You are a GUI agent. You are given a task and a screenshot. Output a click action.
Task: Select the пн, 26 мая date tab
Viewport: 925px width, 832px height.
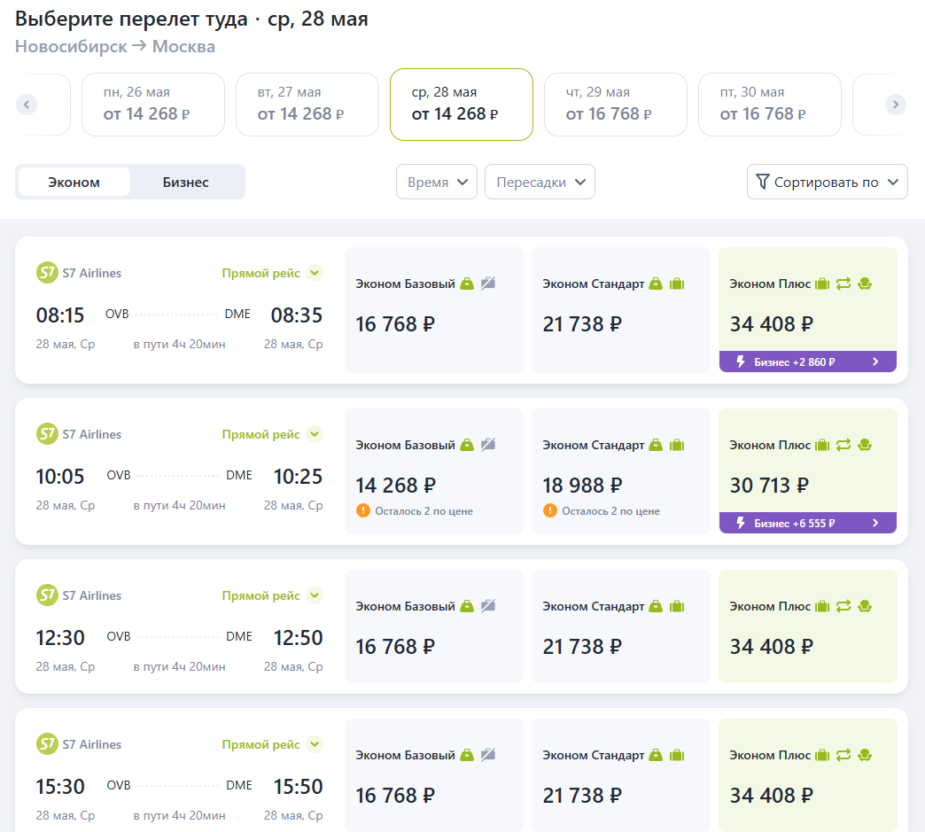click(153, 105)
